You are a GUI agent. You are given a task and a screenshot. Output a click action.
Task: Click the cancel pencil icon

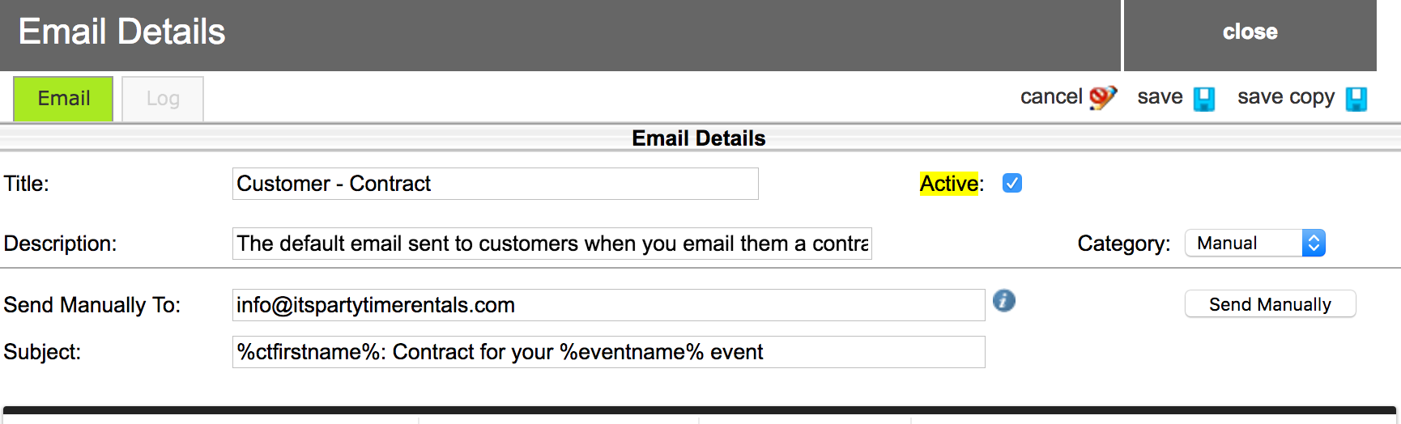[1102, 98]
